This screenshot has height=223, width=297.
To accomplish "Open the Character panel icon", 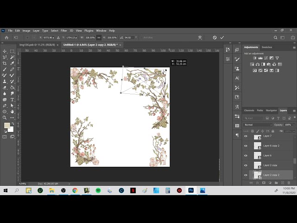I will coord(237,78).
